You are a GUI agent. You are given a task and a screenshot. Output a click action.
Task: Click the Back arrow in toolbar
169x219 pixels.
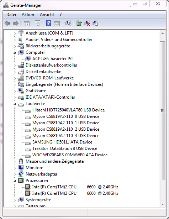pyautogui.click(x=7, y=23)
